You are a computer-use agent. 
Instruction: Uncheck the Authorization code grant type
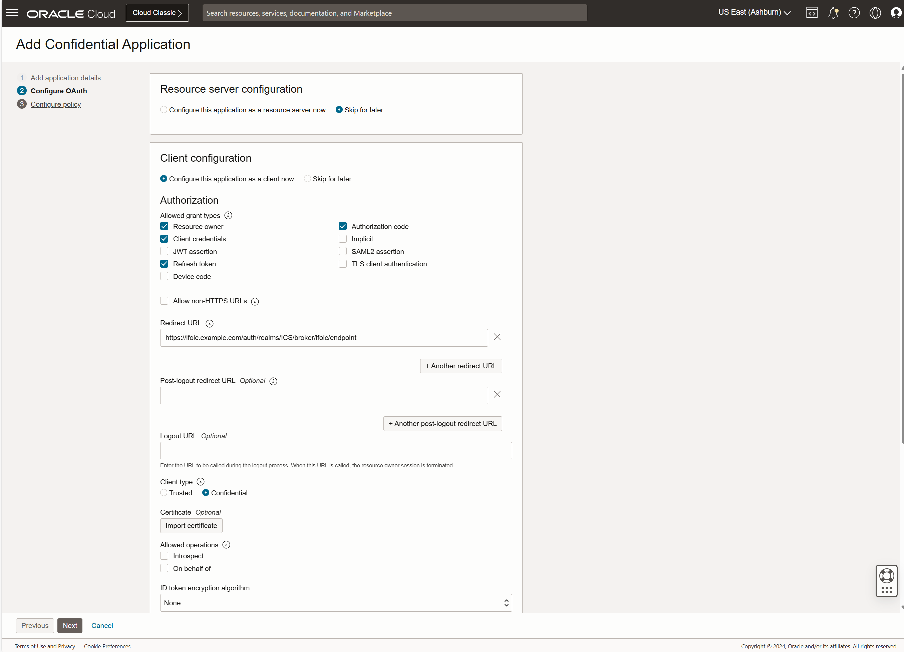click(x=342, y=226)
